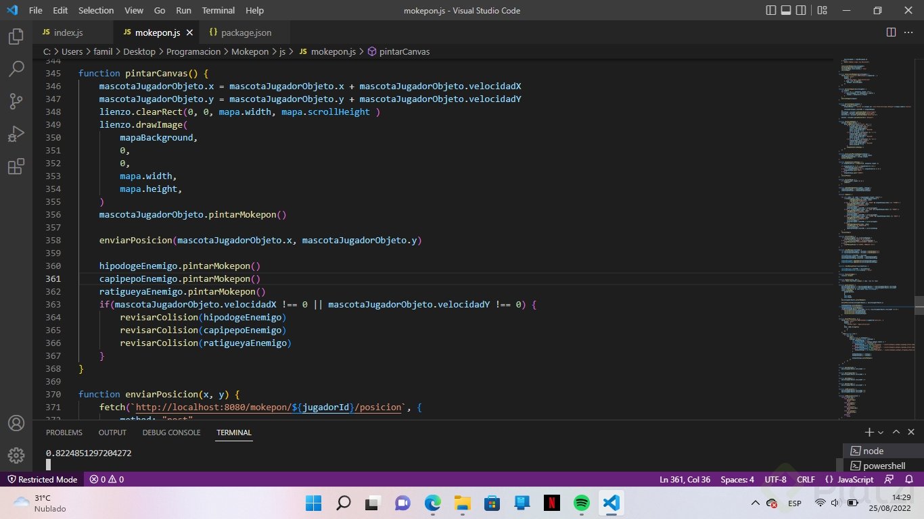Open Source Control view
The width and height of the screenshot is (924, 519).
tap(16, 101)
